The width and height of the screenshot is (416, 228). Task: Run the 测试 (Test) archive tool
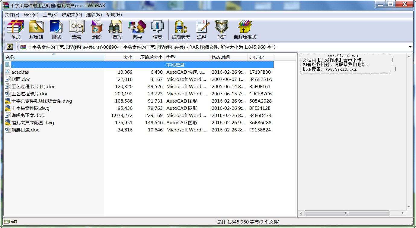click(x=56, y=29)
